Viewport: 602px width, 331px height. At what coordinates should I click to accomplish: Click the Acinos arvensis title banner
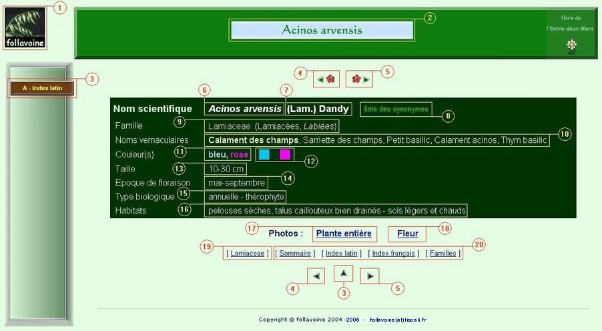point(322,31)
